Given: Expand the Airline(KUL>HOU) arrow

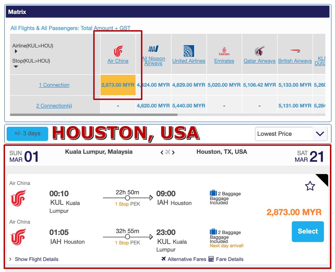Looking at the screenshot, I should pyautogui.click(x=16, y=51).
